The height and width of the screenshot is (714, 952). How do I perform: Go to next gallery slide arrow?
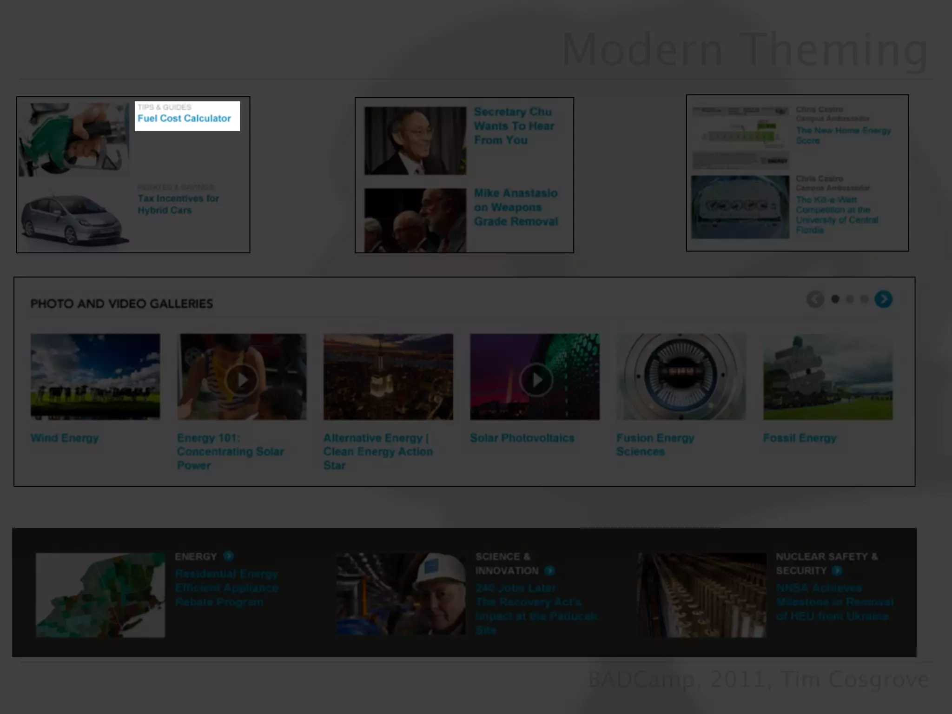click(883, 299)
